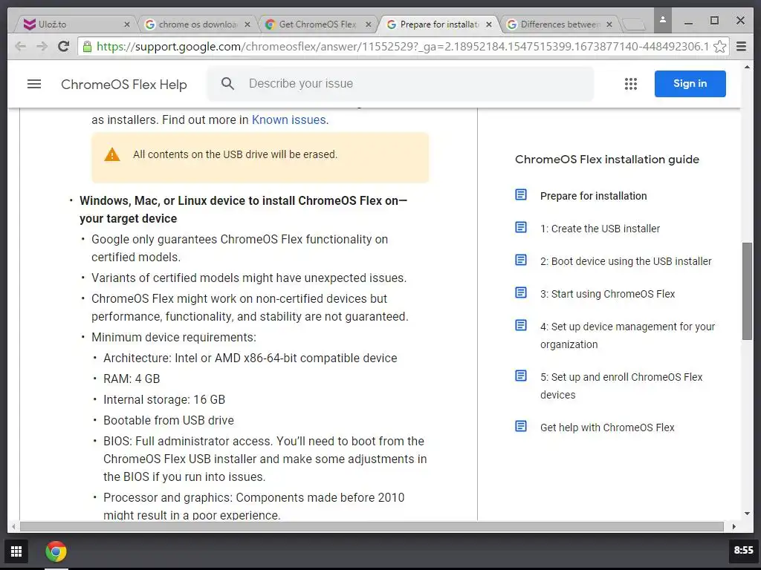The width and height of the screenshot is (761, 570).
Task: Click document icon beside Prepare for installation
Action: 521,195
